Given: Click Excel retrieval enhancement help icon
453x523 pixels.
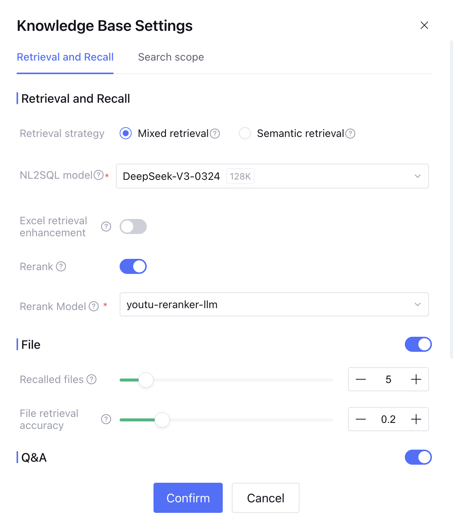Looking at the screenshot, I should tap(106, 227).
